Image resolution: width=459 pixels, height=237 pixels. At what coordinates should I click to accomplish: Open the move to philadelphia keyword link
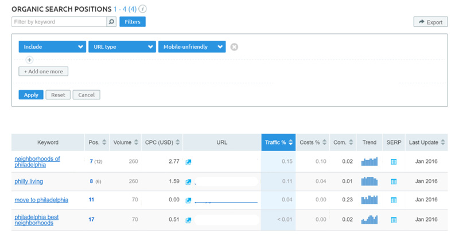pos(41,200)
